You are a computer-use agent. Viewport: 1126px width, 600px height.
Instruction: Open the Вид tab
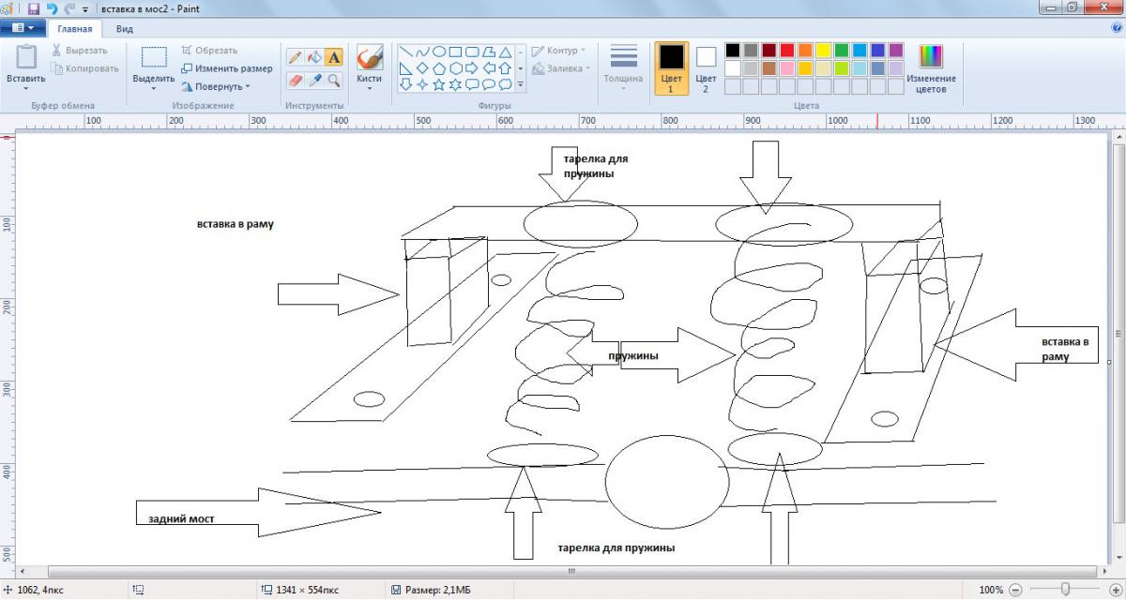(124, 29)
